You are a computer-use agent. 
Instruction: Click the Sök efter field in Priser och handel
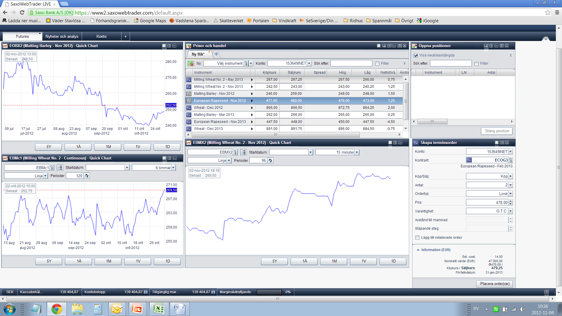351,63
